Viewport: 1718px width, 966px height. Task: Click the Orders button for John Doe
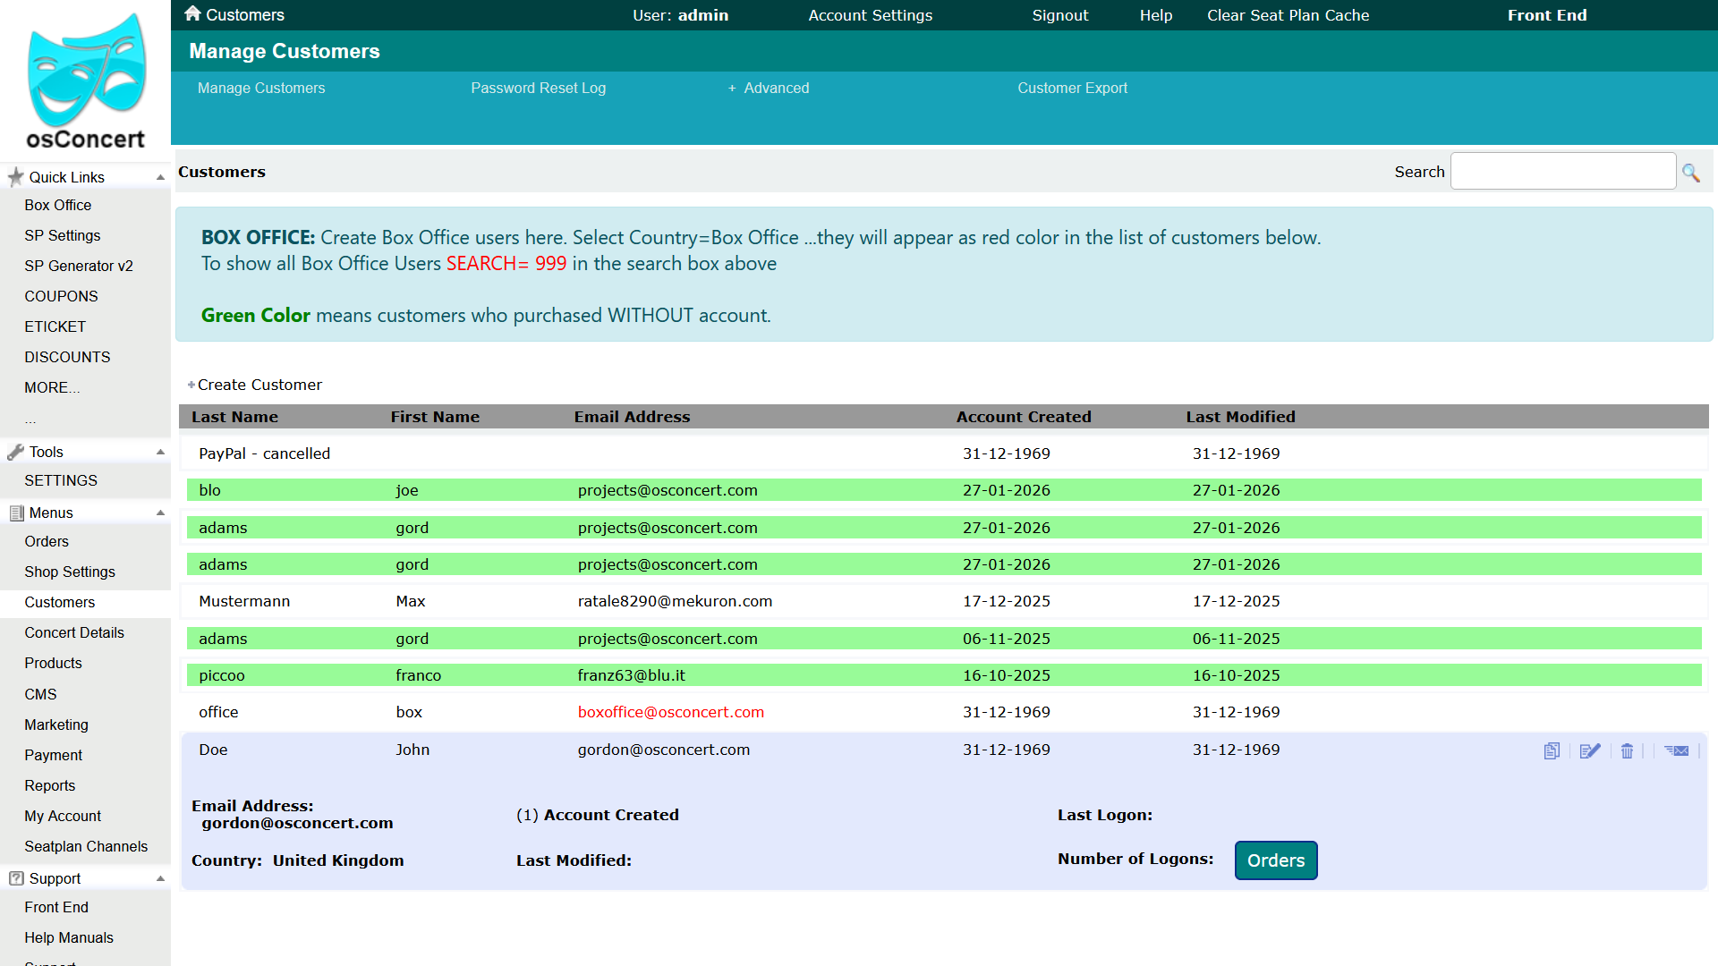tap(1276, 860)
